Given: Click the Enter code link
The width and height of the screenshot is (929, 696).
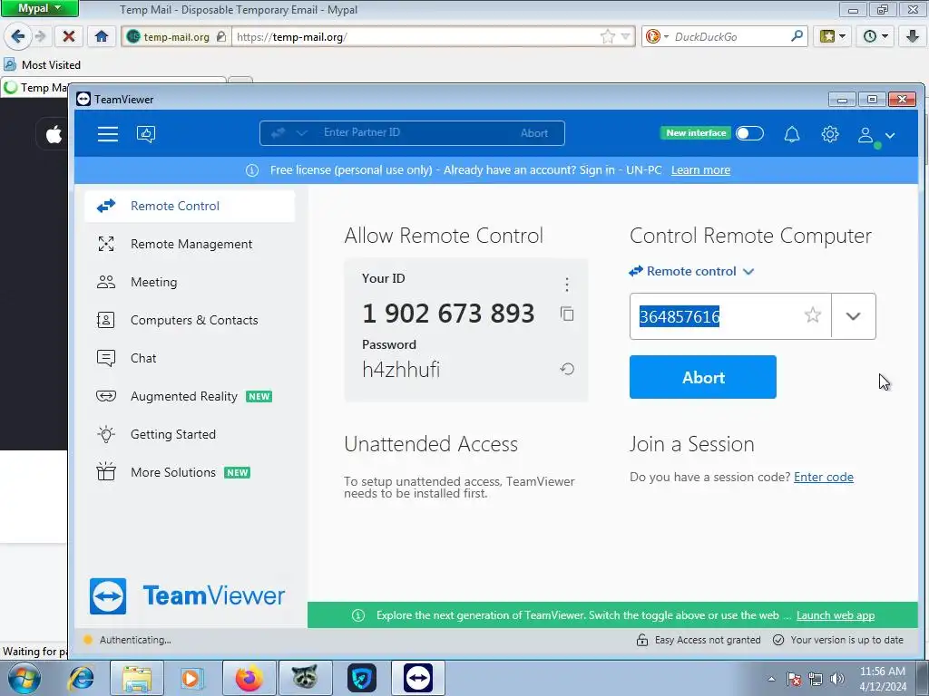Looking at the screenshot, I should (824, 477).
